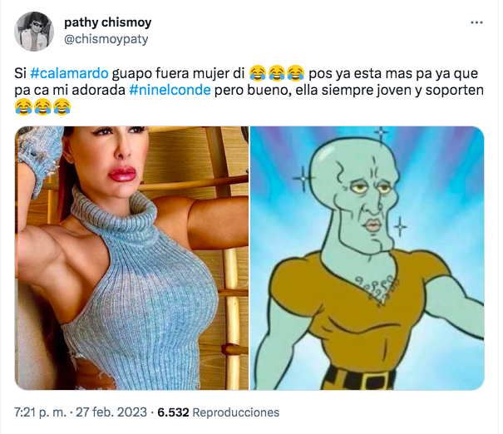
Task: Open the @chismoypaty handle link
Action: [x=106, y=39]
